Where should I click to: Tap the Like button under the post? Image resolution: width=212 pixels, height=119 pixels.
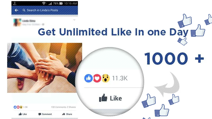(23, 114)
